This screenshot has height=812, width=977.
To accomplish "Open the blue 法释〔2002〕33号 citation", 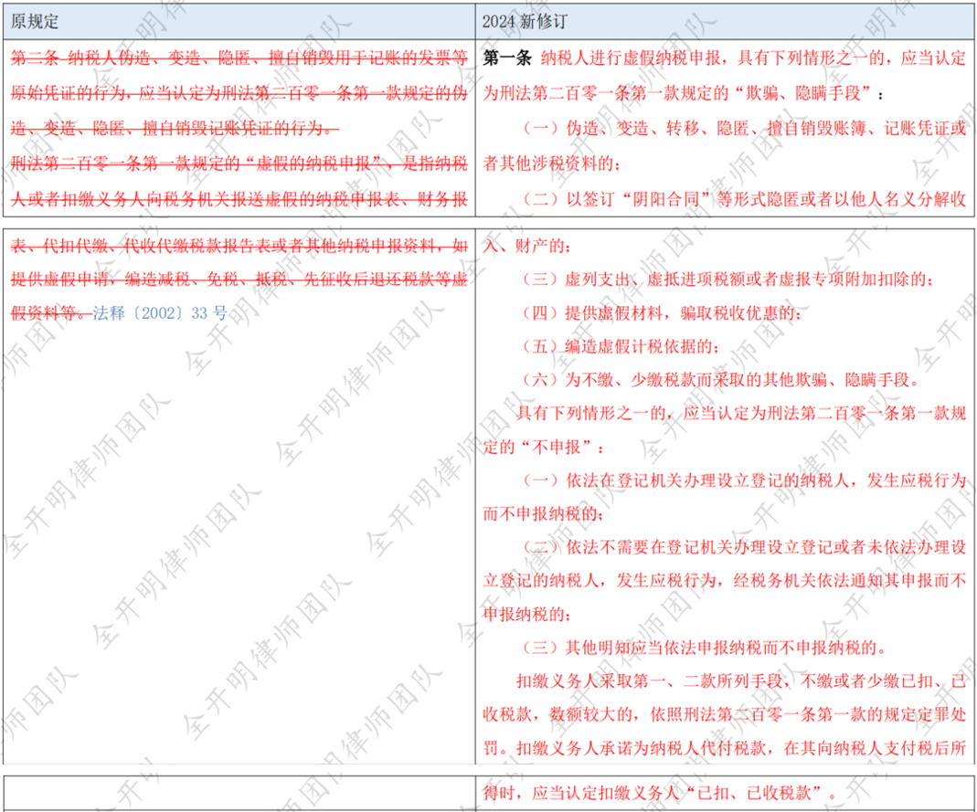I will 159,313.
